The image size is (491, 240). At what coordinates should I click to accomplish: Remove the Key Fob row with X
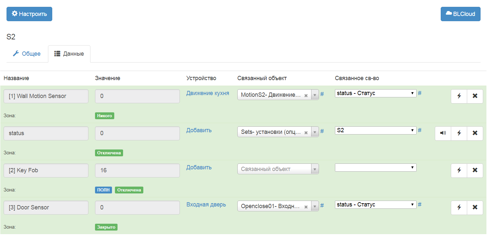point(475,170)
